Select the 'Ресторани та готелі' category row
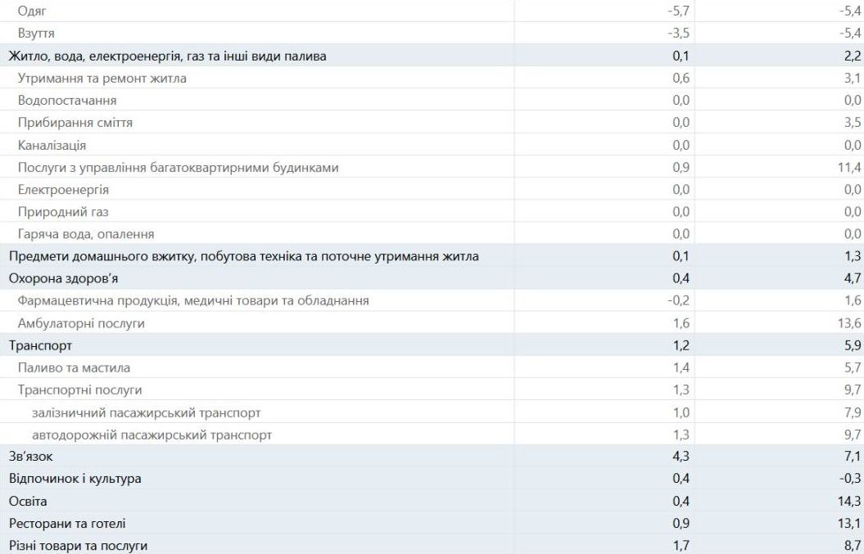 67,522
